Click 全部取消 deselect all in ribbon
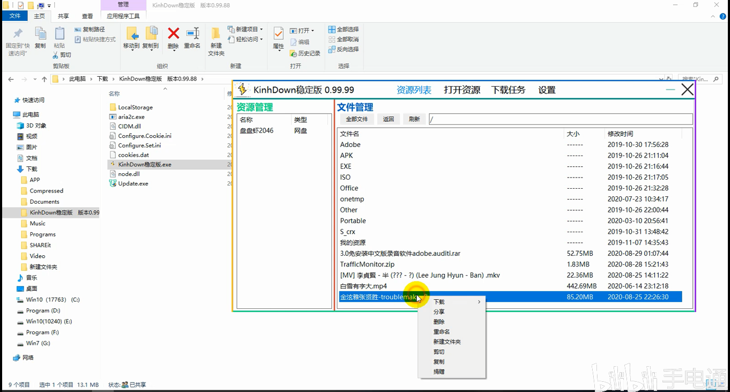730x392 pixels. tap(343, 39)
